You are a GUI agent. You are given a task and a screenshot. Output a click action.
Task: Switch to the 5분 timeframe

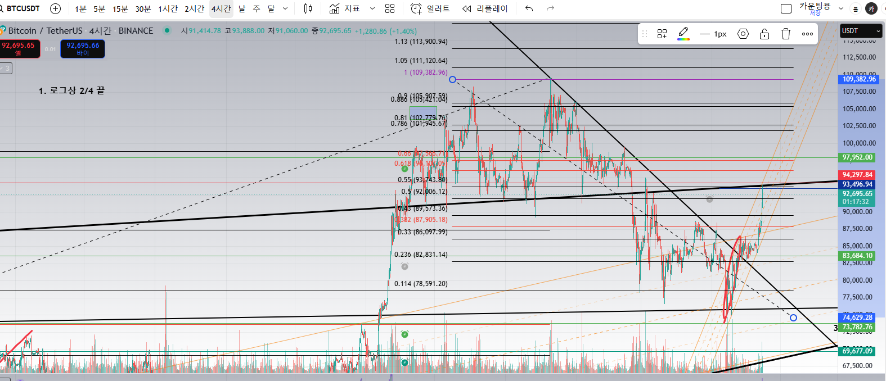pos(99,8)
